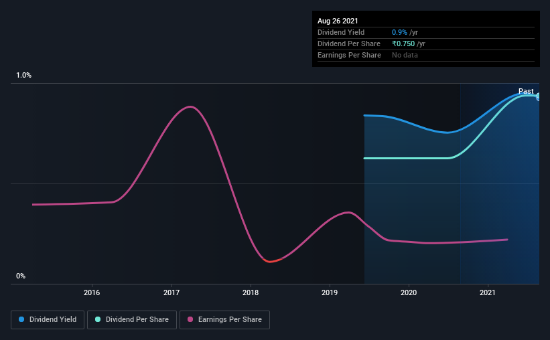This screenshot has width=550, height=340.
Task: Click the pink Earnings Per Share legend dot
Action: pos(190,320)
